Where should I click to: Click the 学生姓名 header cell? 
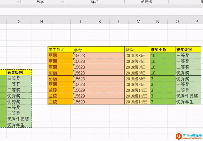pyautogui.click(x=60, y=49)
